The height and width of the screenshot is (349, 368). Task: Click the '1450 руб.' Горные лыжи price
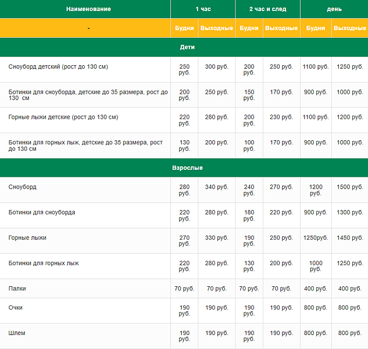tap(350, 238)
